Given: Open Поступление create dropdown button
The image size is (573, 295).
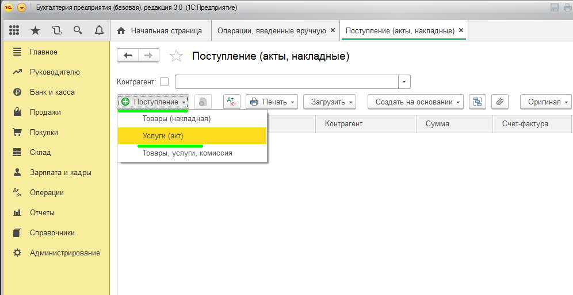Looking at the screenshot, I should 153,102.
